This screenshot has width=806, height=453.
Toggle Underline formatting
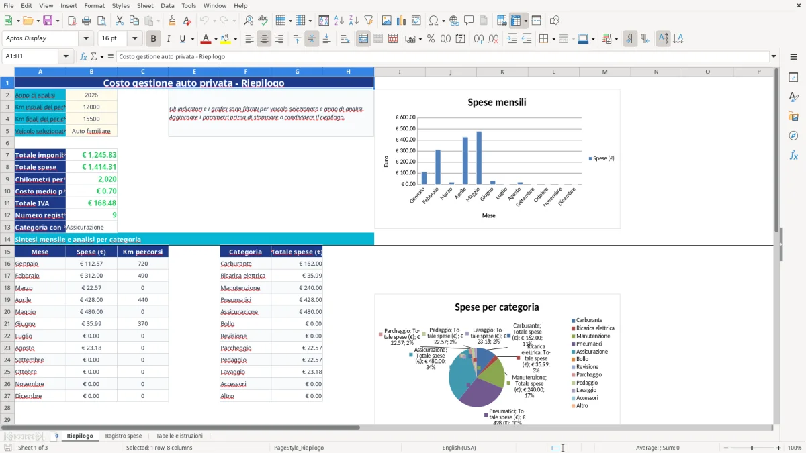tap(183, 39)
